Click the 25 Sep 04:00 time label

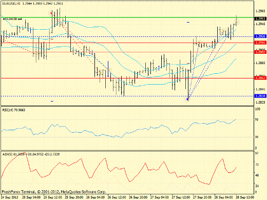coord(31,197)
